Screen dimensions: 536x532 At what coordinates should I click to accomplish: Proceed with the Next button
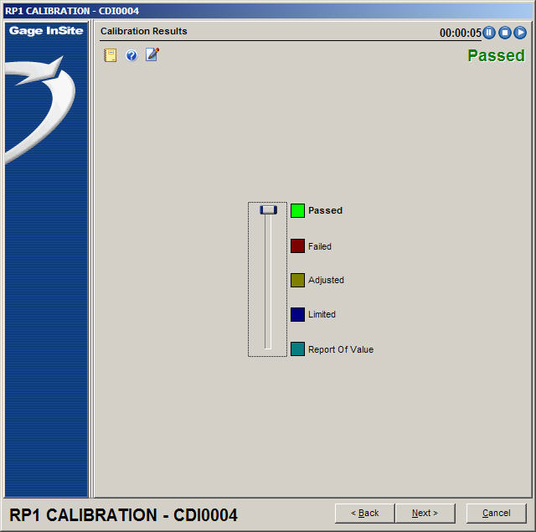point(425,513)
